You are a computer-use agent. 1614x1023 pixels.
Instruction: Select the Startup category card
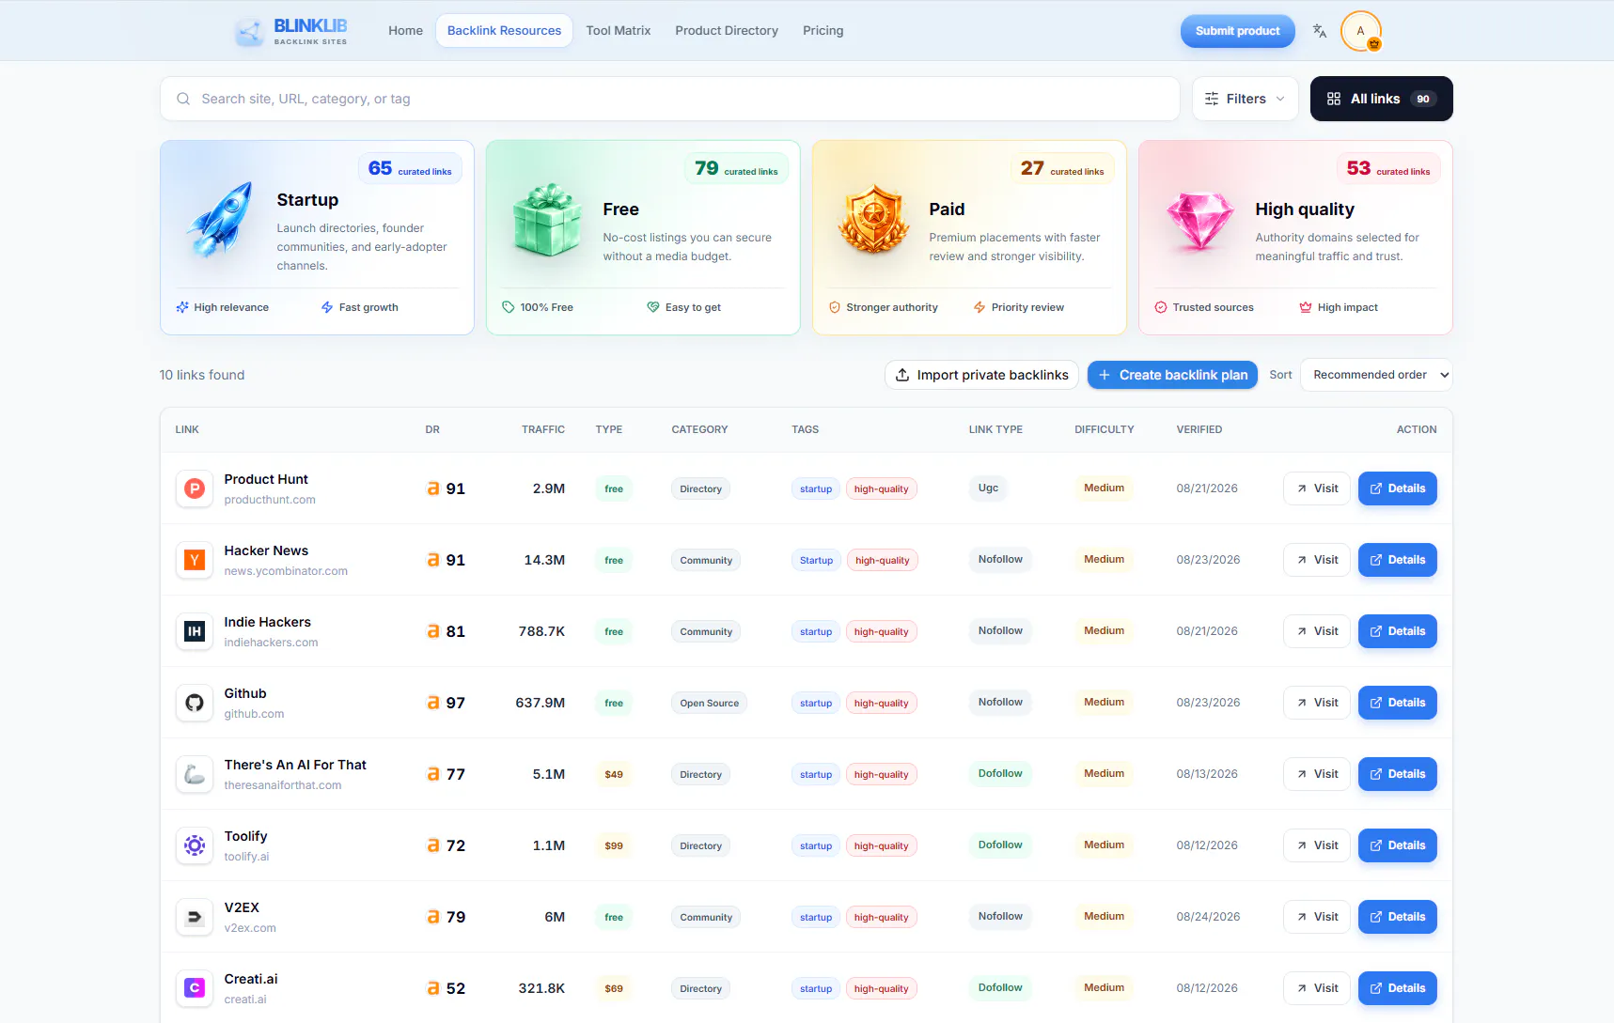[x=317, y=238]
